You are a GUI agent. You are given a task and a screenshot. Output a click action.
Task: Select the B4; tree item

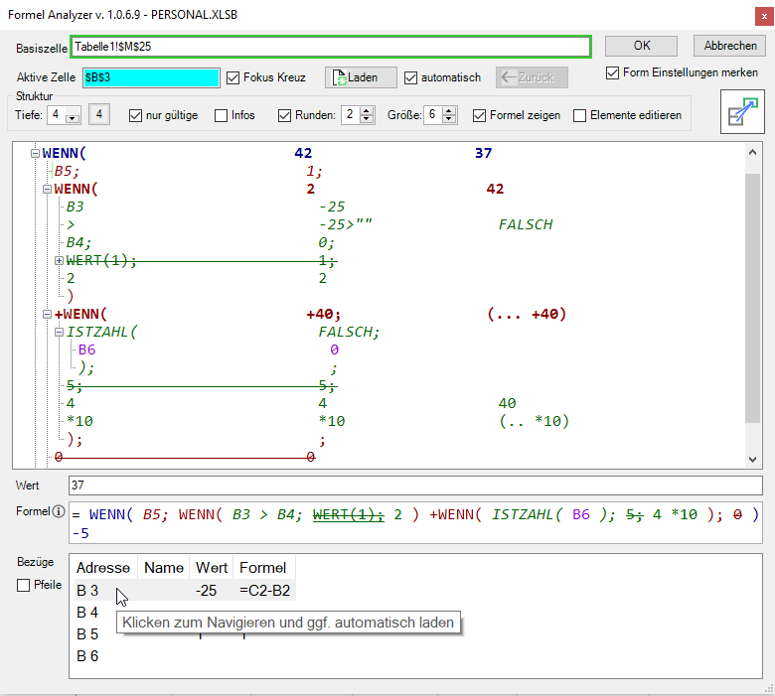(x=78, y=242)
